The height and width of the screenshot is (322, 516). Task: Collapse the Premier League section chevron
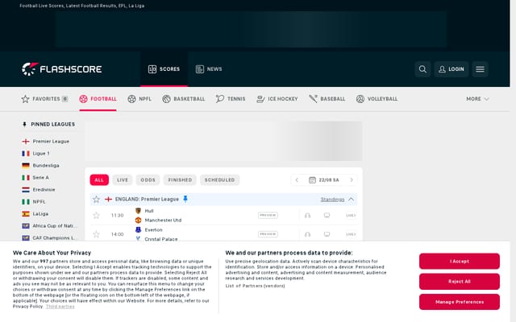tap(352, 200)
